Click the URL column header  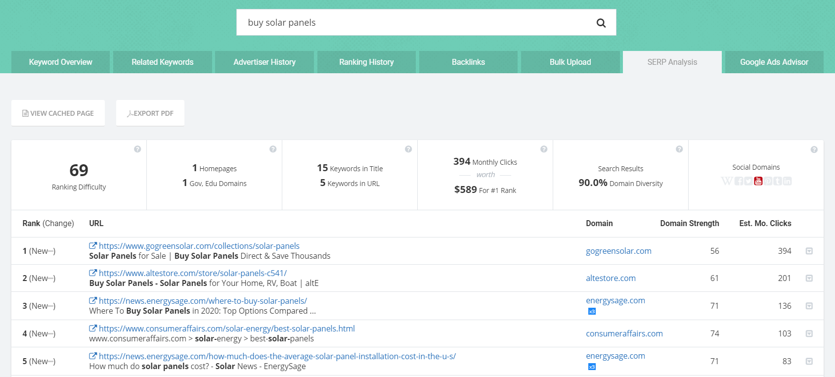[96, 223]
